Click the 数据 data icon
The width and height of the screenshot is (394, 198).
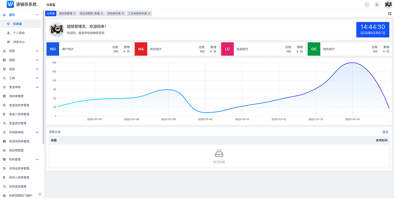click(4, 60)
